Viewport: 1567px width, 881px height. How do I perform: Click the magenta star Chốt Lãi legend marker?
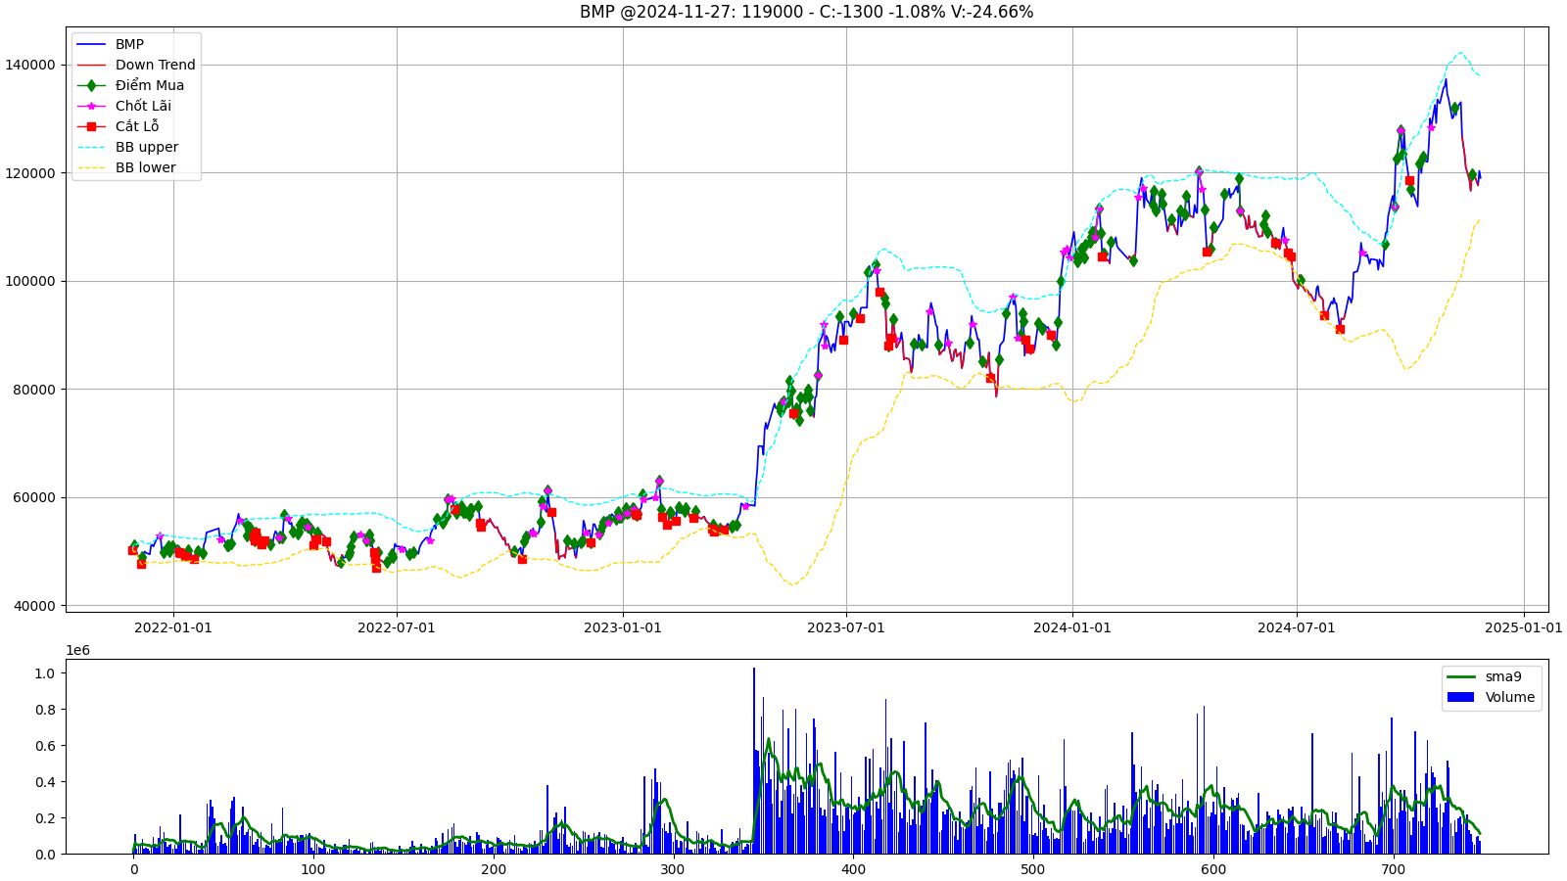[91, 106]
